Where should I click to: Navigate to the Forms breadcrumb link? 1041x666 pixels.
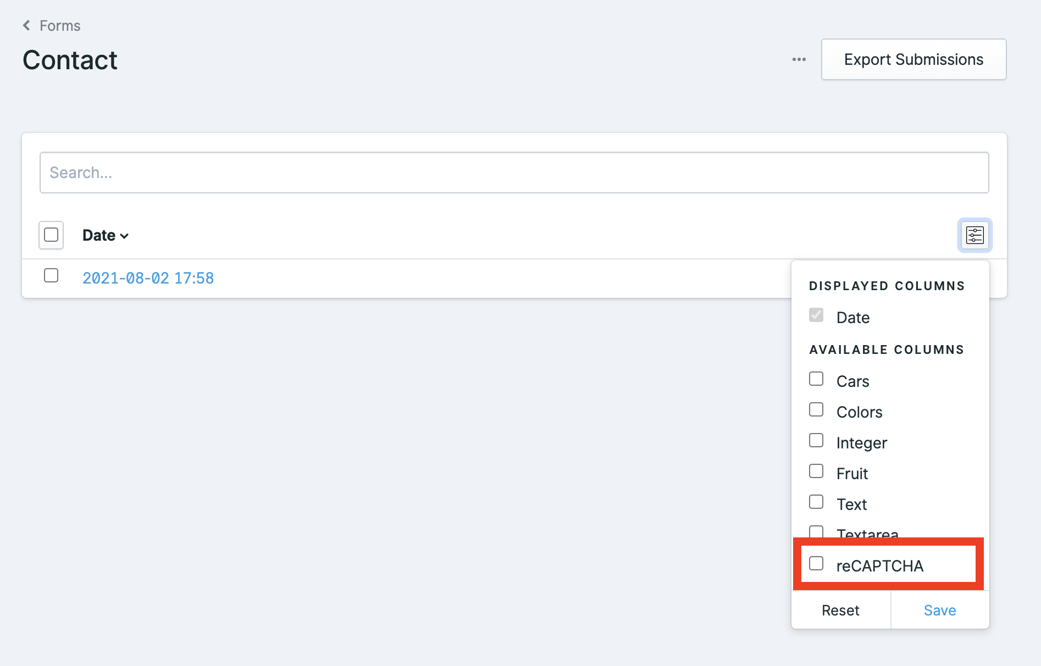point(60,26)
